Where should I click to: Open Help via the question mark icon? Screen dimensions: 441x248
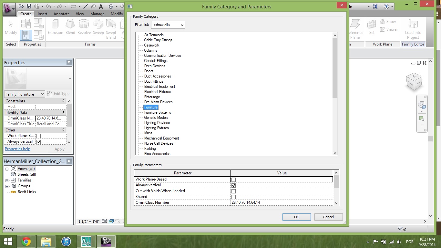[x=386, y=6]
